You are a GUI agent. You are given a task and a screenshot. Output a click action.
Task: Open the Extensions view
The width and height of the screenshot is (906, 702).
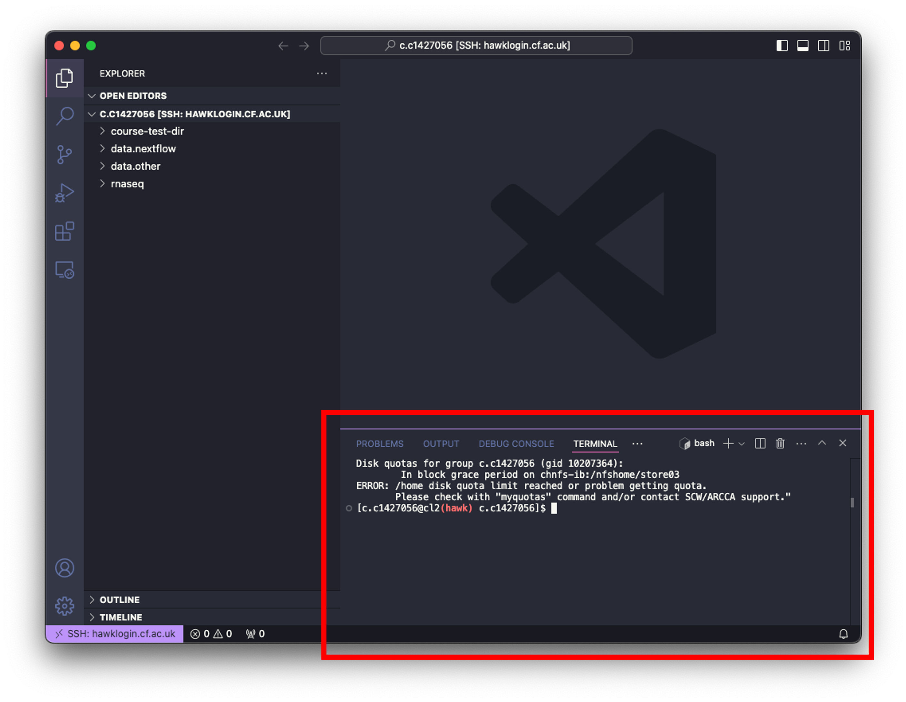point(64,232)
